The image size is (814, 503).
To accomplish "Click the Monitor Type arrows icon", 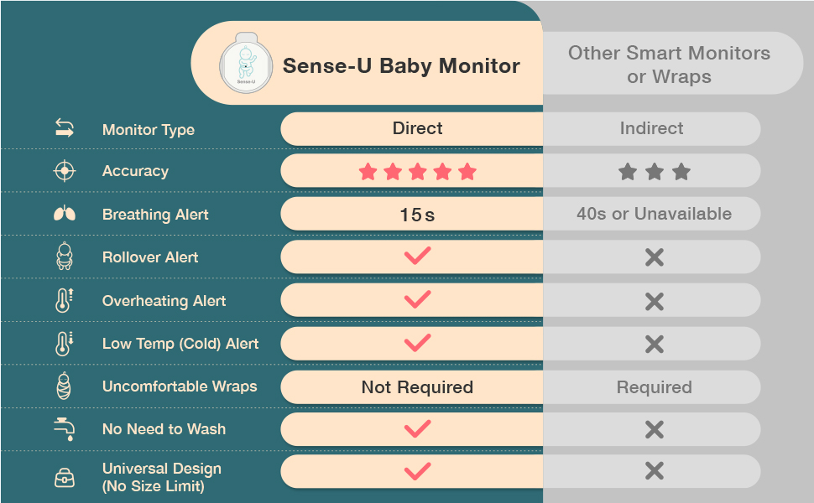I will pos(65,129).
